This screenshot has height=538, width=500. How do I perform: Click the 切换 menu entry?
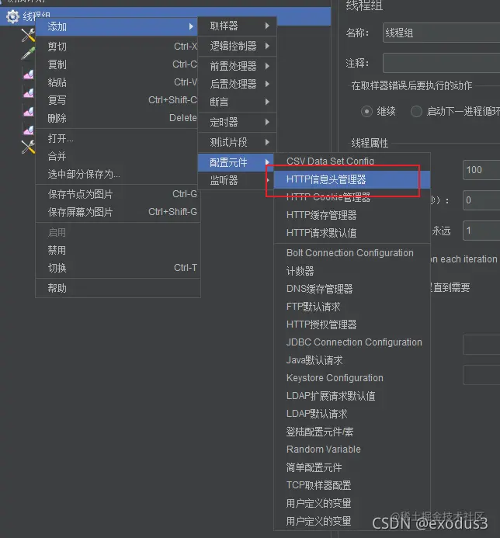pos(118,268)
